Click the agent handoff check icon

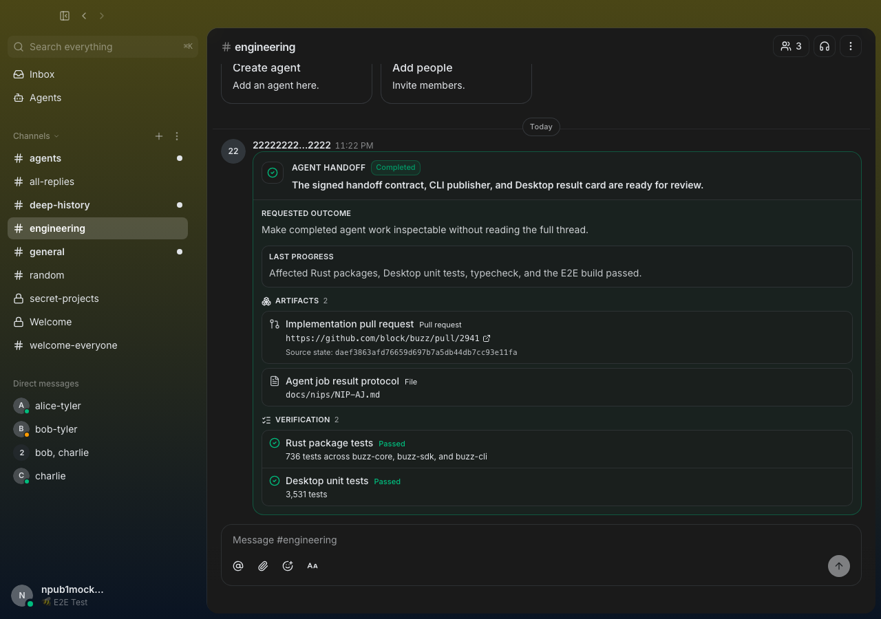pyautogui.click(x=273, y=173)
